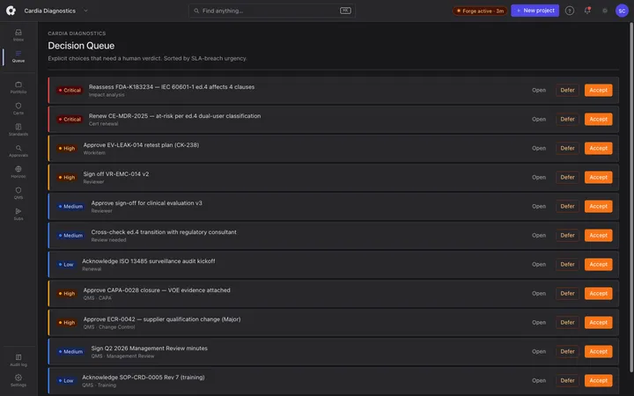Accept the CE-MDR-2025 renewal
Screen dimensions: 634x396
598,119
